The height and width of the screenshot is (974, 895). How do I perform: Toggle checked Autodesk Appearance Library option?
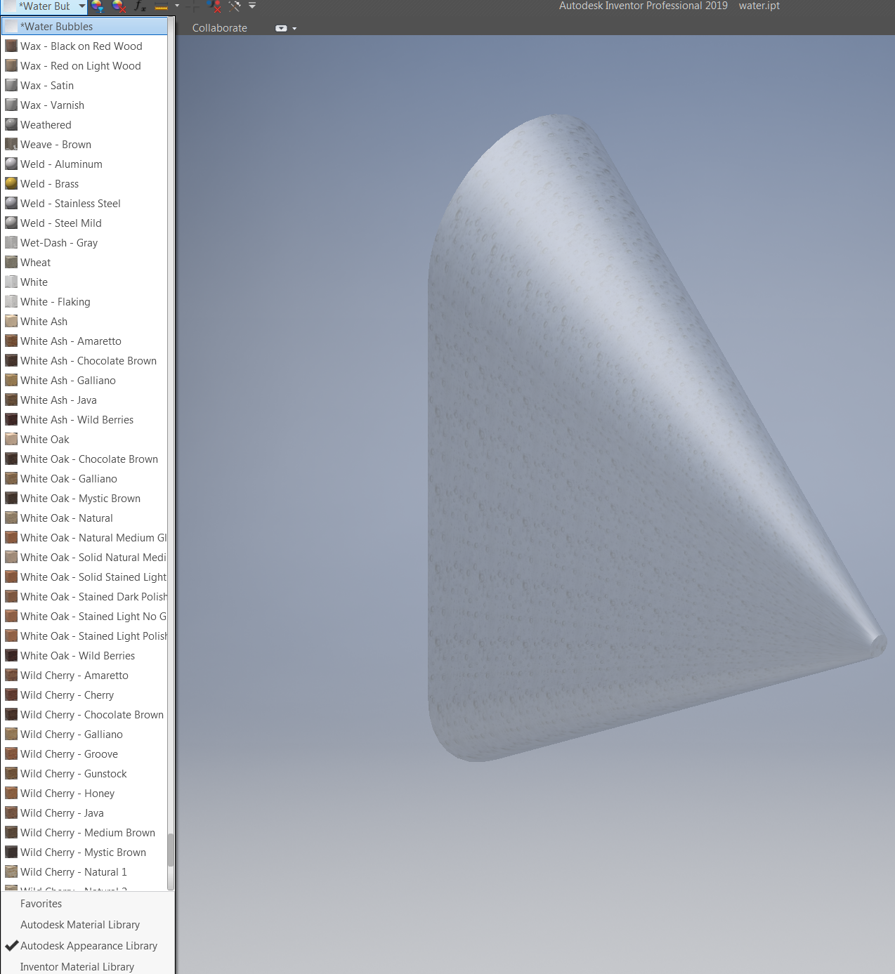tap(87, 946)
